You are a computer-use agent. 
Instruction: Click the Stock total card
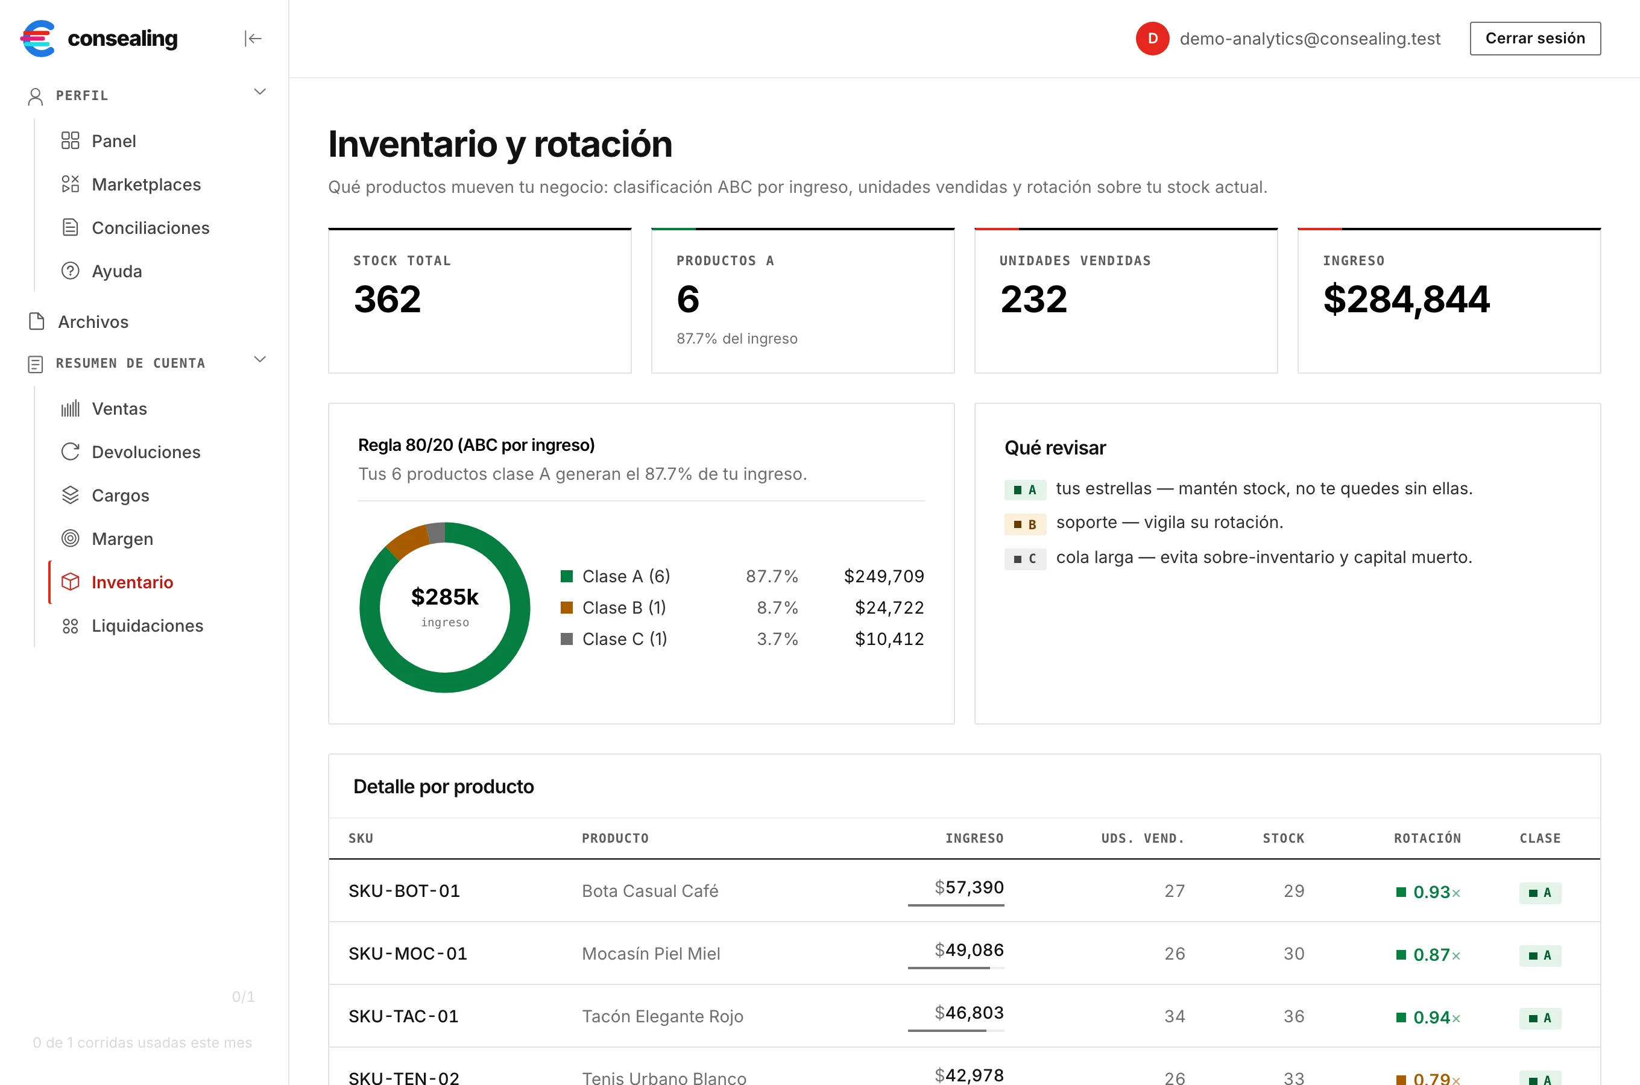479,301
